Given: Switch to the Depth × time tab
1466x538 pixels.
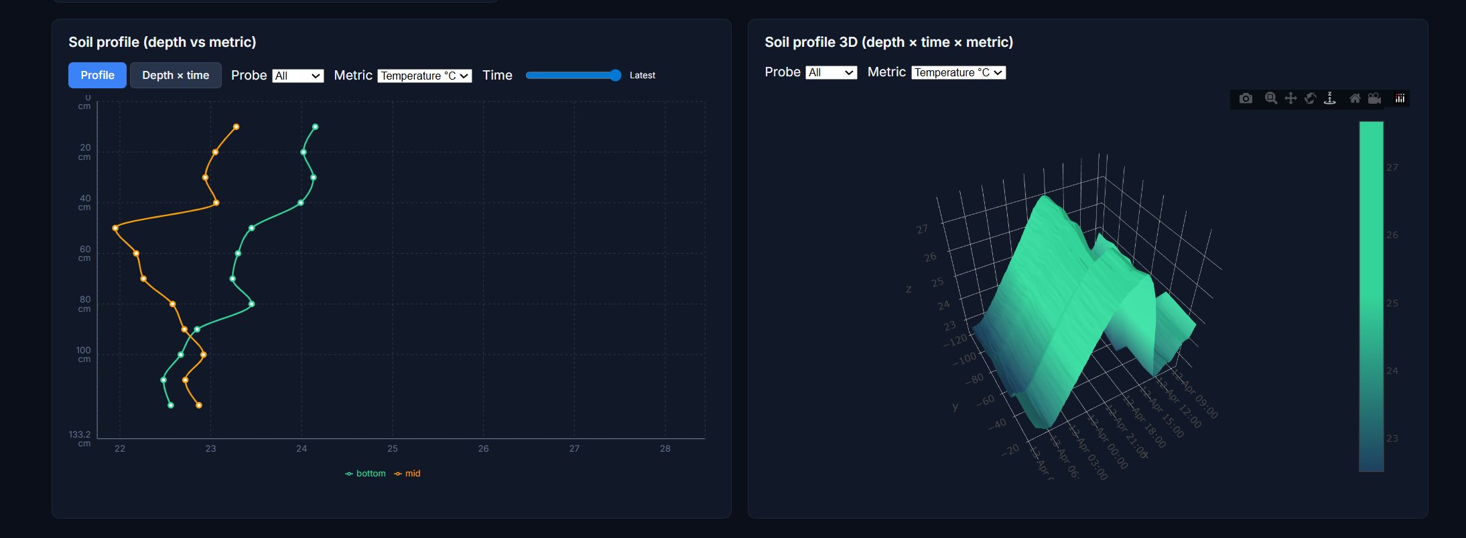Looking at the screenshot, I should [176, 75].
